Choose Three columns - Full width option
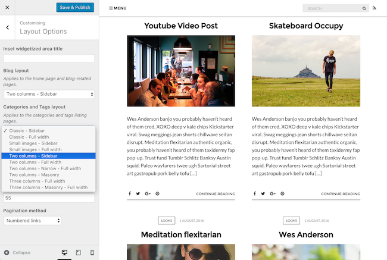 click(48, 181)
